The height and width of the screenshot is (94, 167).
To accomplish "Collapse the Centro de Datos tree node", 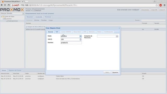I will coord(1,16).
